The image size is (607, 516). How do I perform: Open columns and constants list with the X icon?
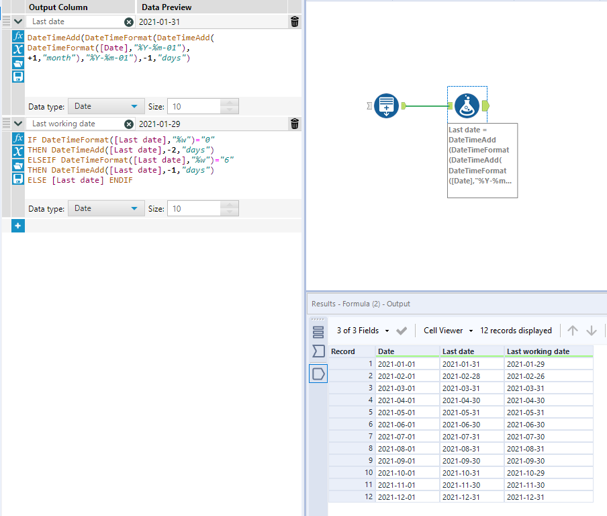coord(17,50)
